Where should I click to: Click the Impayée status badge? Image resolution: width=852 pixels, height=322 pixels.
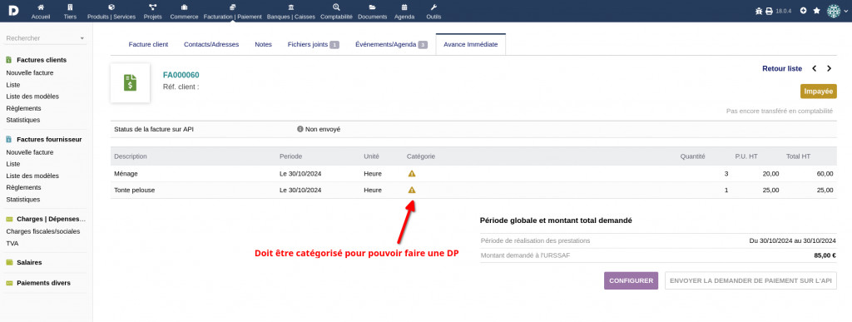pos(819,92)
